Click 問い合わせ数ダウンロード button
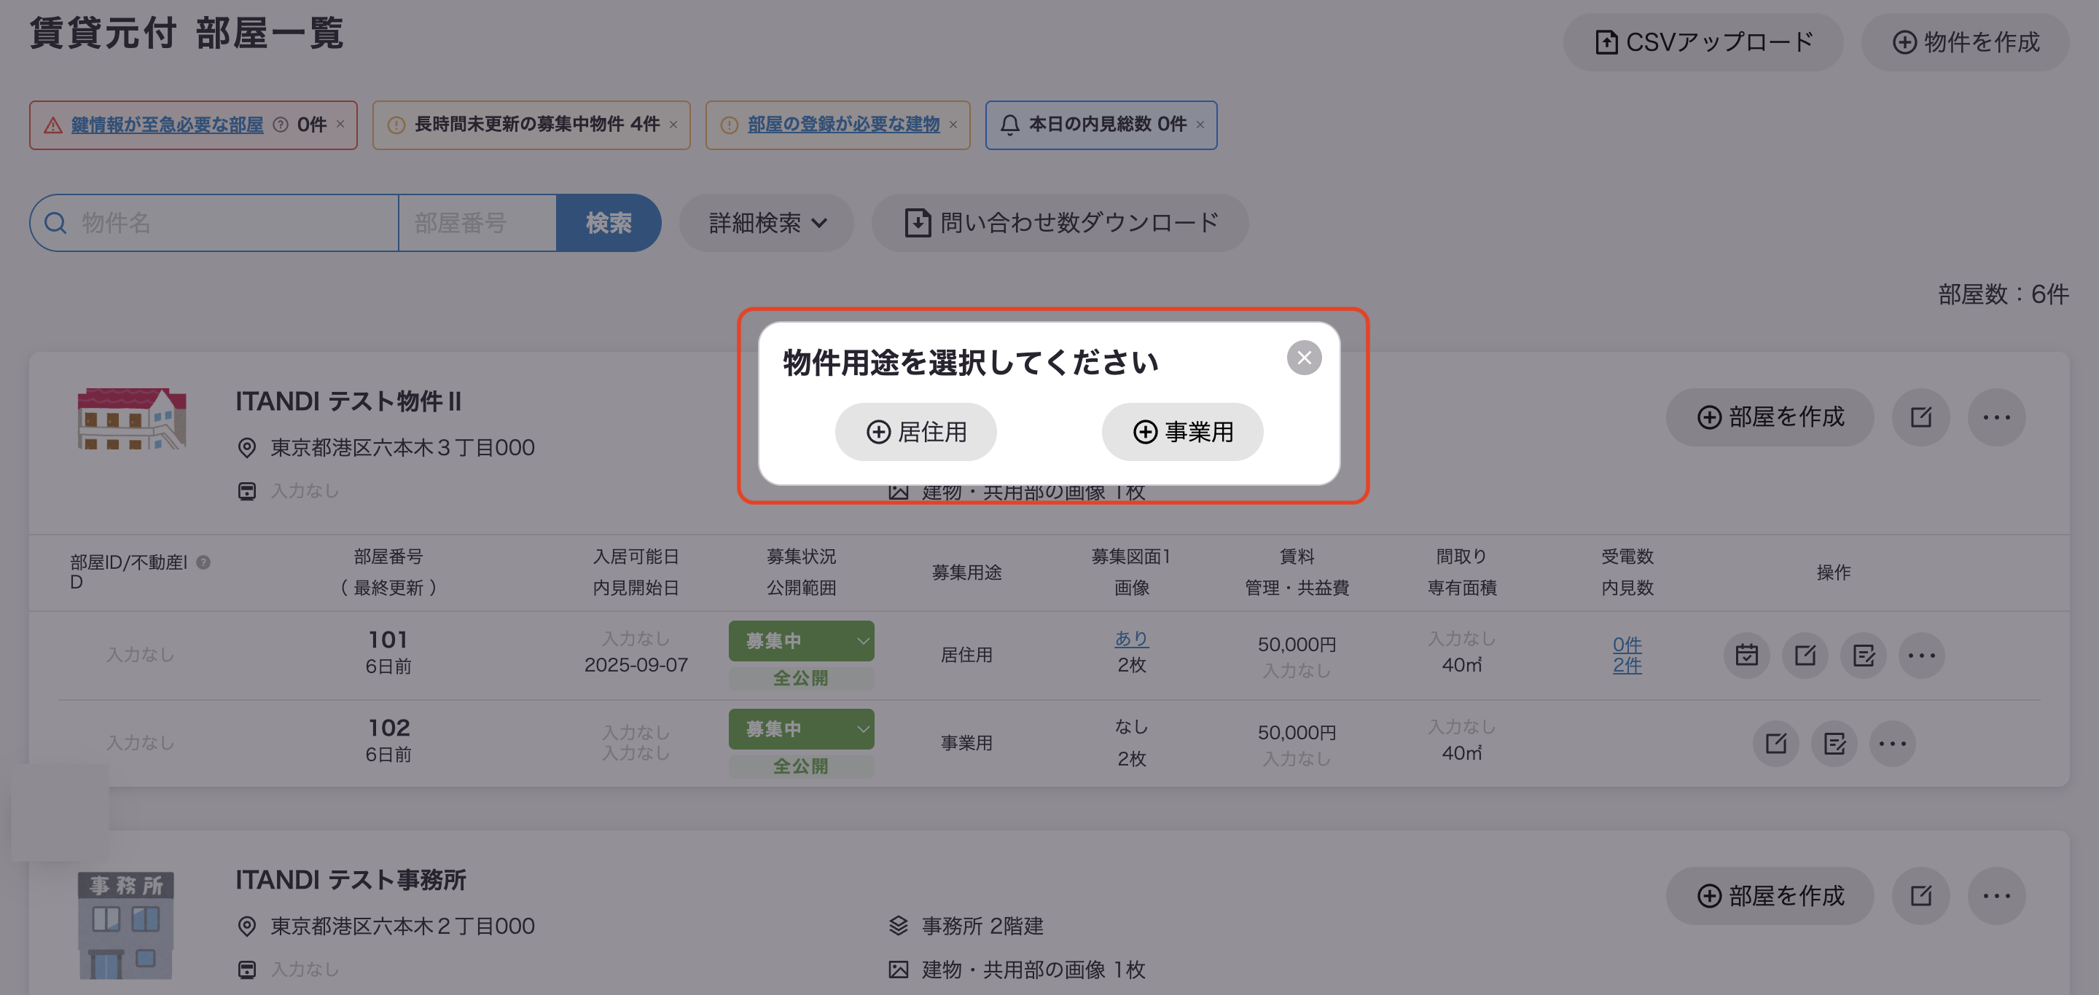This screenshot has height=995, width=2099. (x=1060, y=222)
